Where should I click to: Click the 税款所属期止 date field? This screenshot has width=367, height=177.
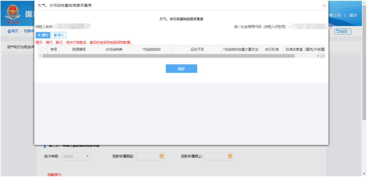(x=219, y=156)
